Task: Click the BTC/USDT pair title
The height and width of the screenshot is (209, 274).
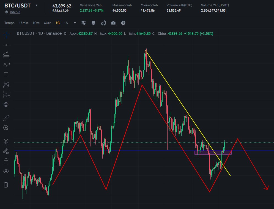Action: (x=18, y=6)
